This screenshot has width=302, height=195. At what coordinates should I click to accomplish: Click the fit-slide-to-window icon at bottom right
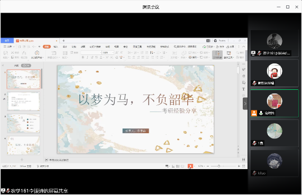244,166
